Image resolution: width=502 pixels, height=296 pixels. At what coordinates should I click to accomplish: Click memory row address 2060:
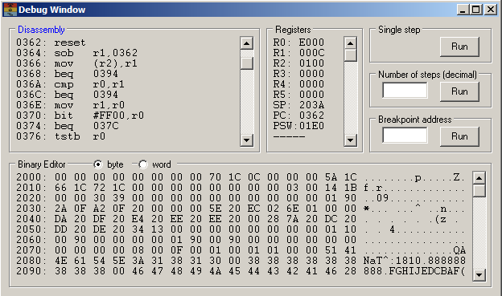click(31, 240)
